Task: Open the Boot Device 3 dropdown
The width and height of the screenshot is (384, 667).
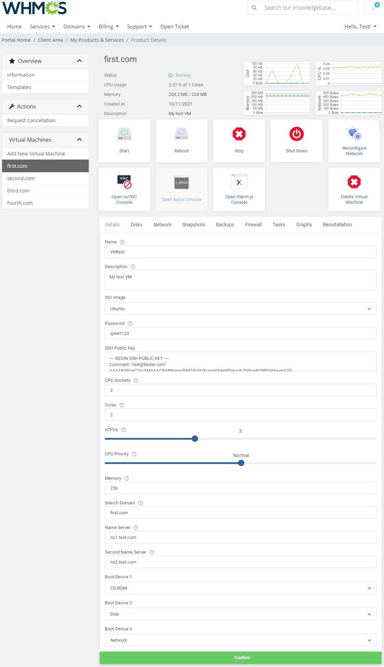Action: 240,640
